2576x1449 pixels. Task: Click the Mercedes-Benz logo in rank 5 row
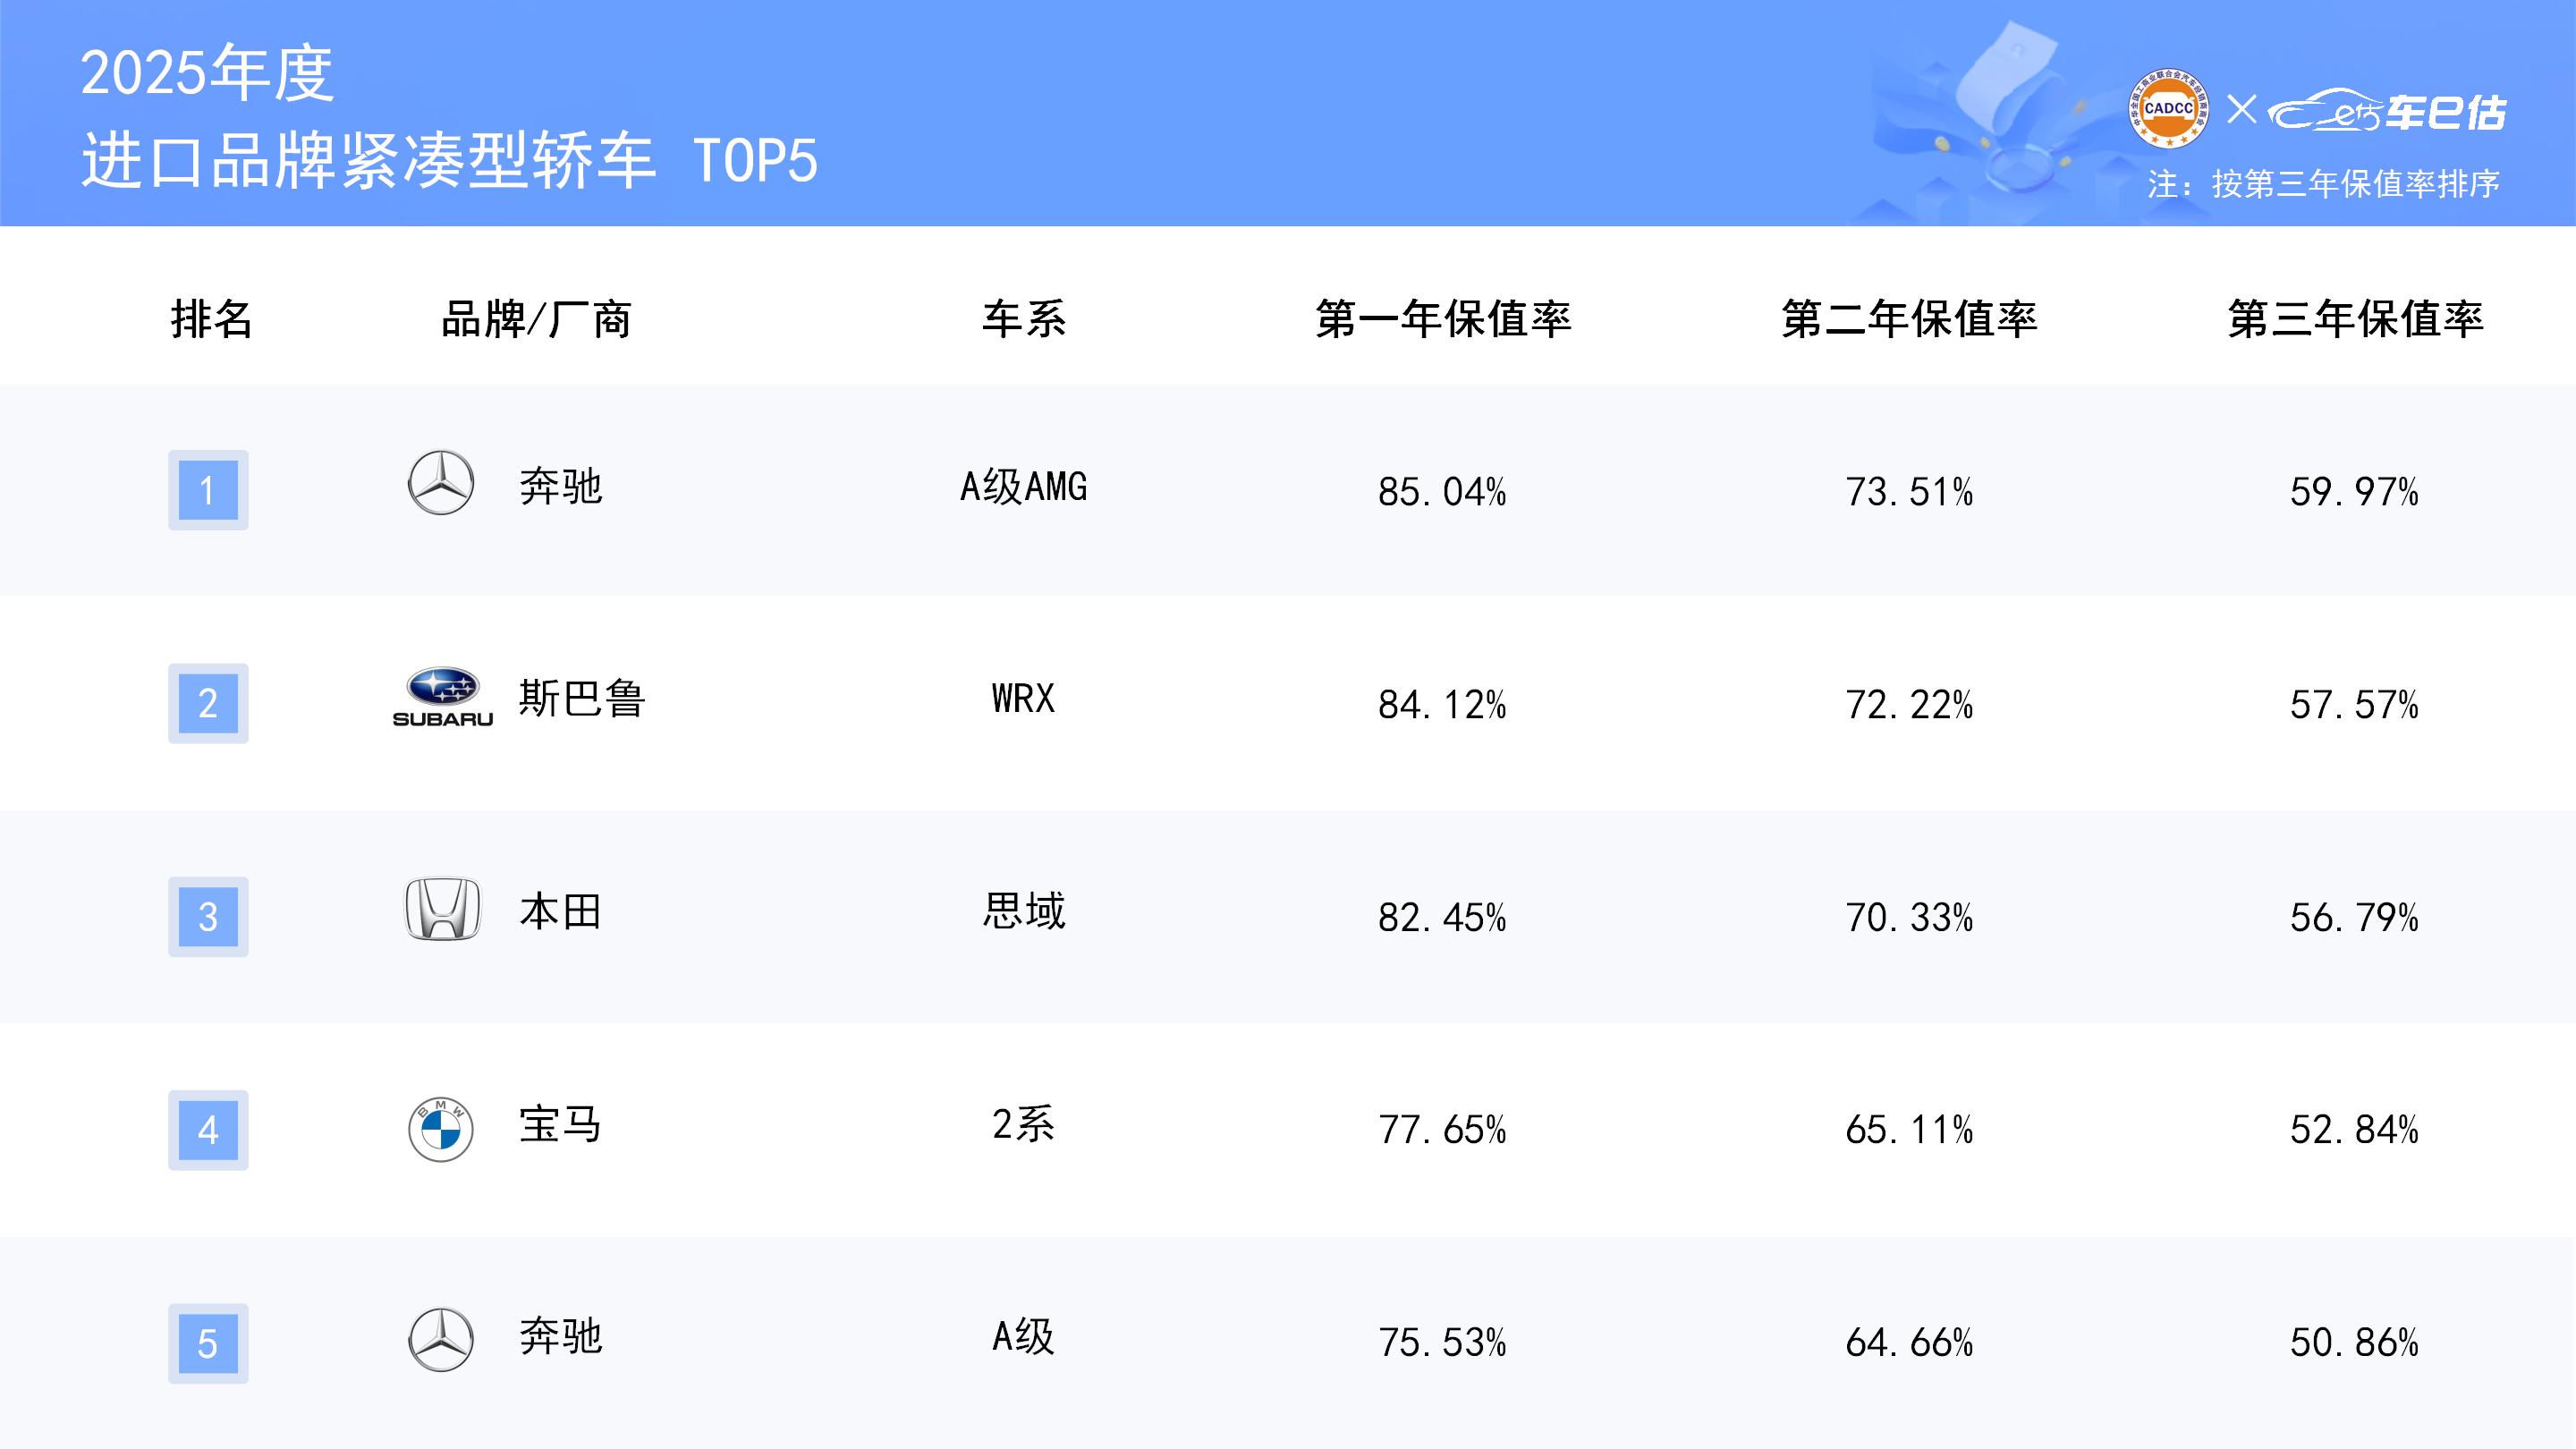(x=441, y=1340)
